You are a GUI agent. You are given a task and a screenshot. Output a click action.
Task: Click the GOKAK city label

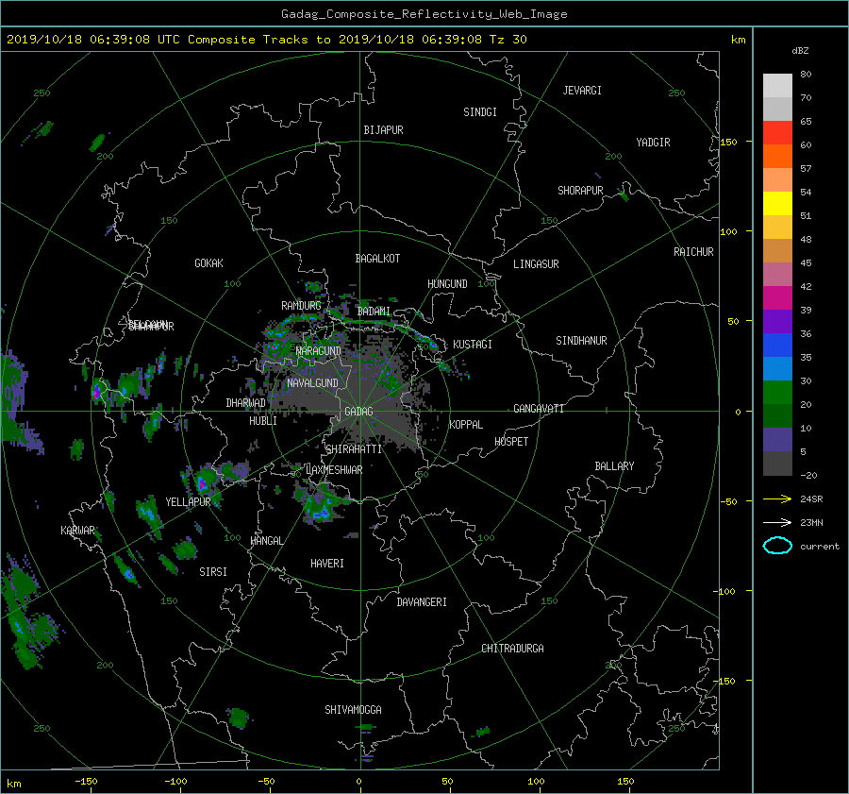pyautogui.click(x=208, y=263)
